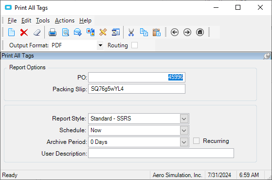The image size is (272, 180).
Task: Click the Home navigation icon
Action: coord(200,32)
